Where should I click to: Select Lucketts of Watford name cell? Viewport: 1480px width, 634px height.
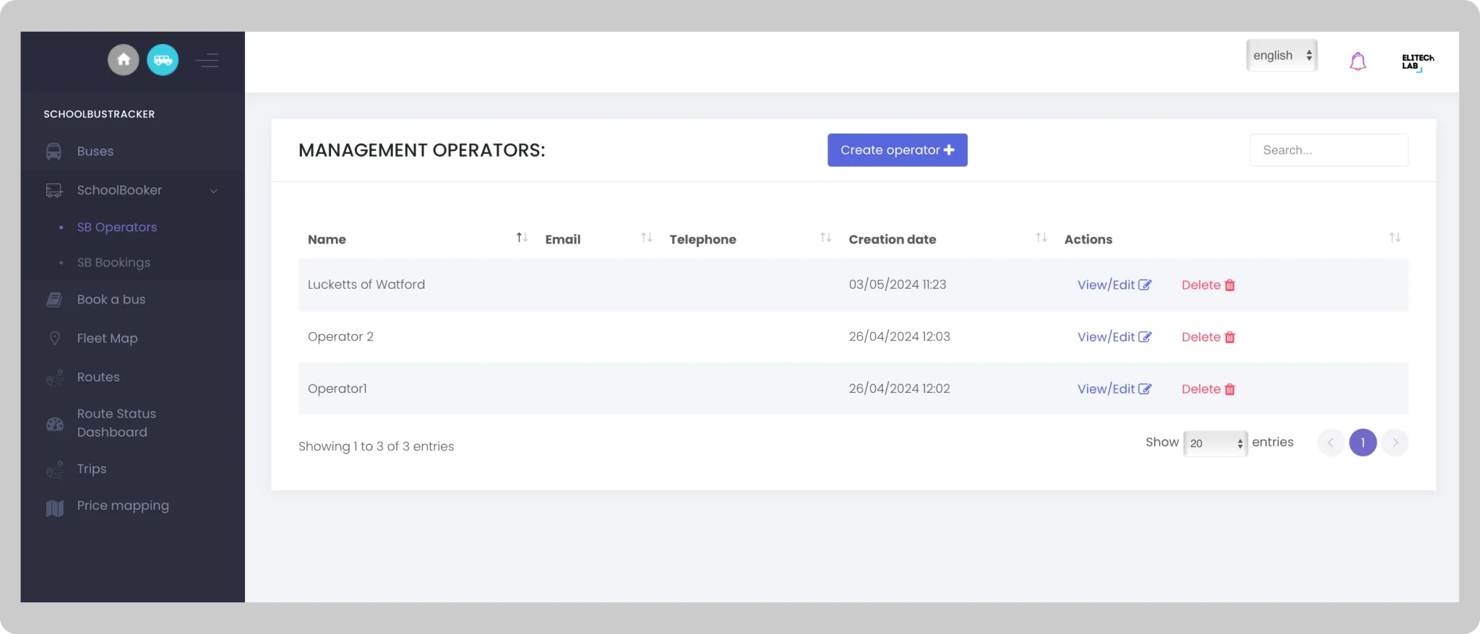pyautogui.click(x=366, y=285)
